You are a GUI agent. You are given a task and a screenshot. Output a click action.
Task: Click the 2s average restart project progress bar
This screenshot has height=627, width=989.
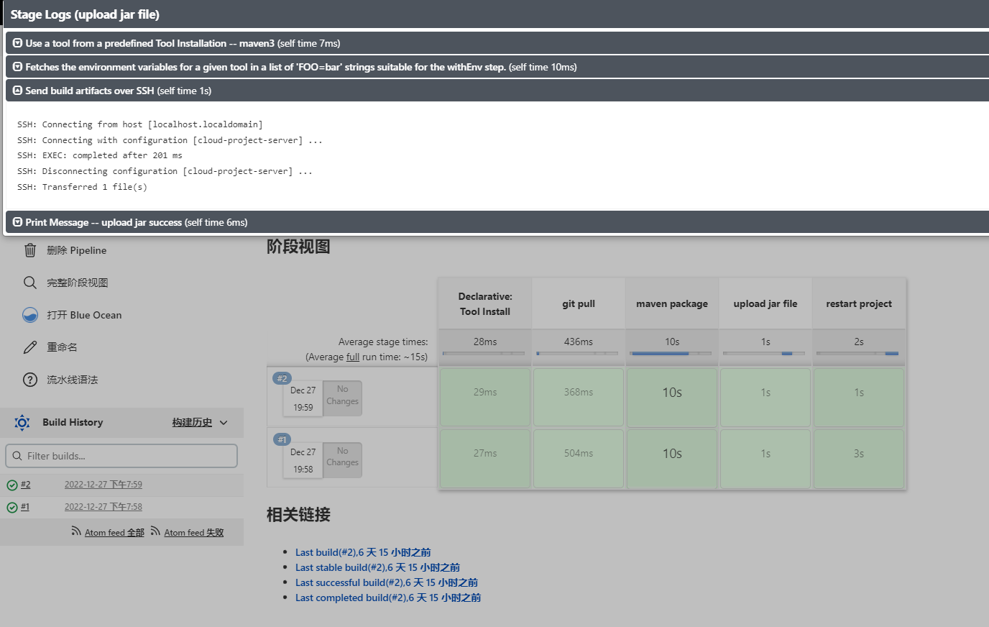pos(857,353)
